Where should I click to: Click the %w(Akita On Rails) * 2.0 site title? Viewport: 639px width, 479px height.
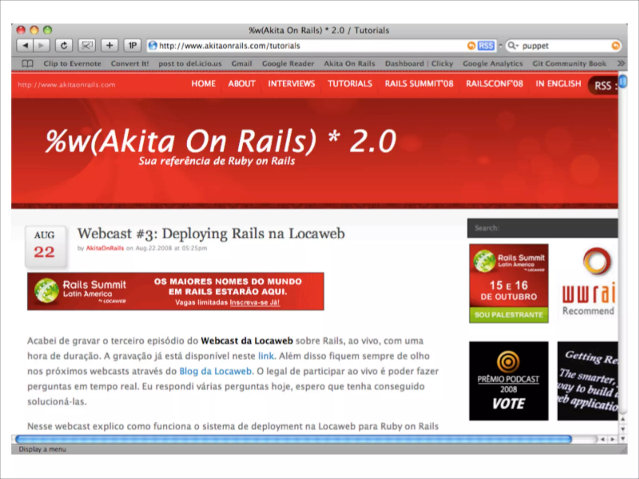[x=221, y=141]
